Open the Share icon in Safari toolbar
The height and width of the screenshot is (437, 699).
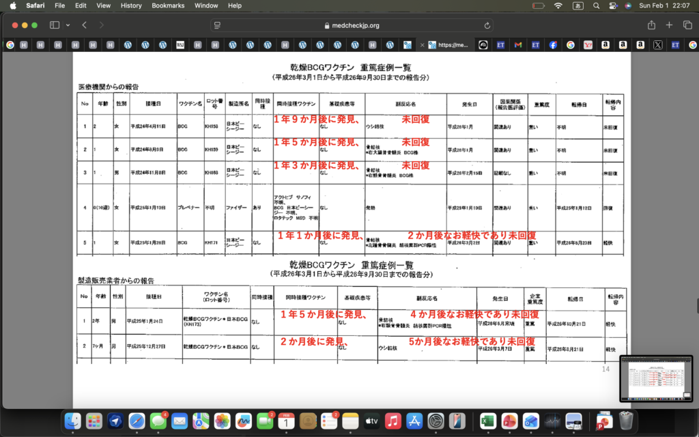651,25
